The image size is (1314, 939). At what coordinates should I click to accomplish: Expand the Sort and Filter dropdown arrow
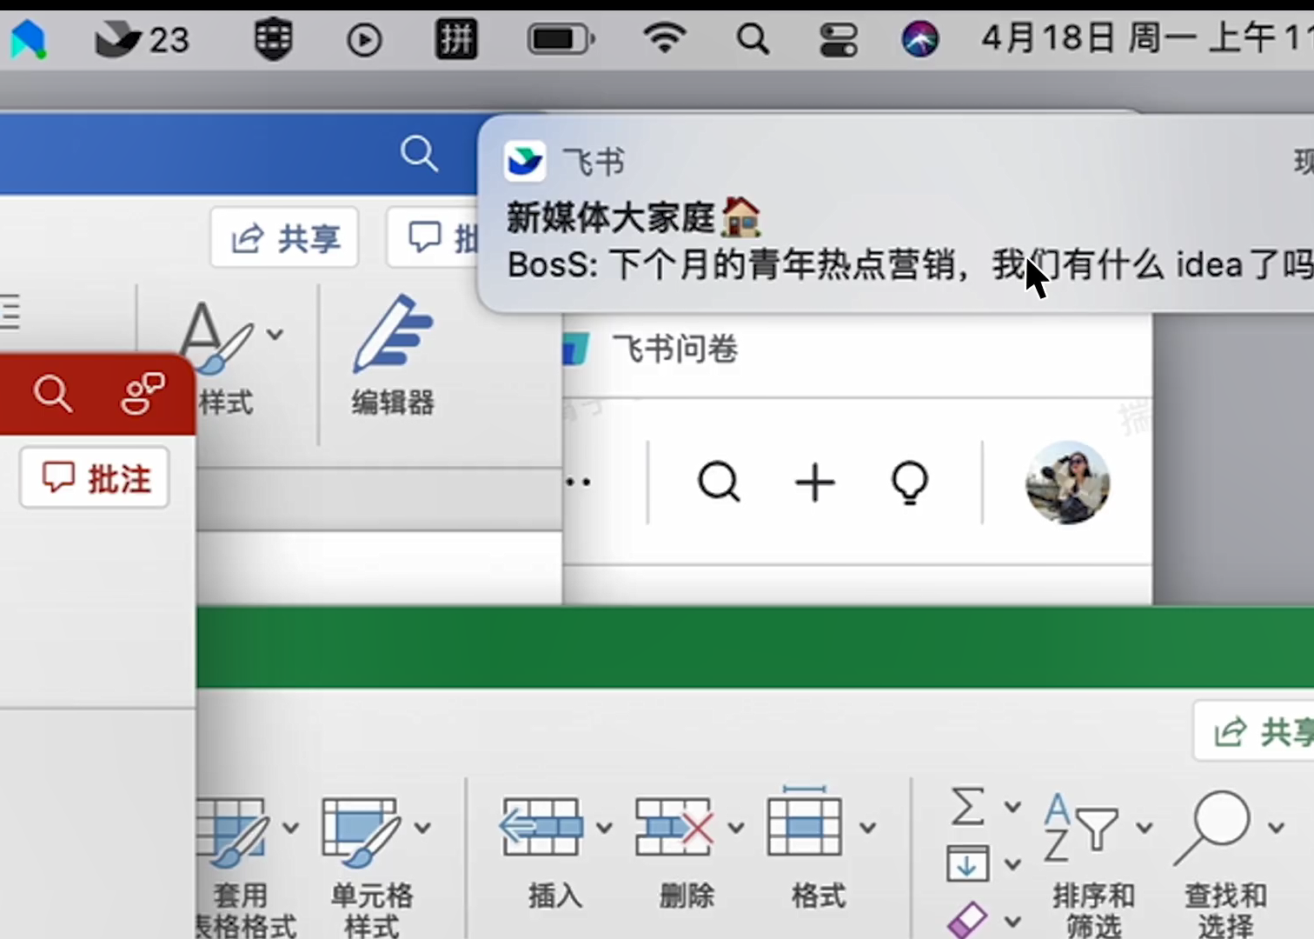tap(1145, 828)
